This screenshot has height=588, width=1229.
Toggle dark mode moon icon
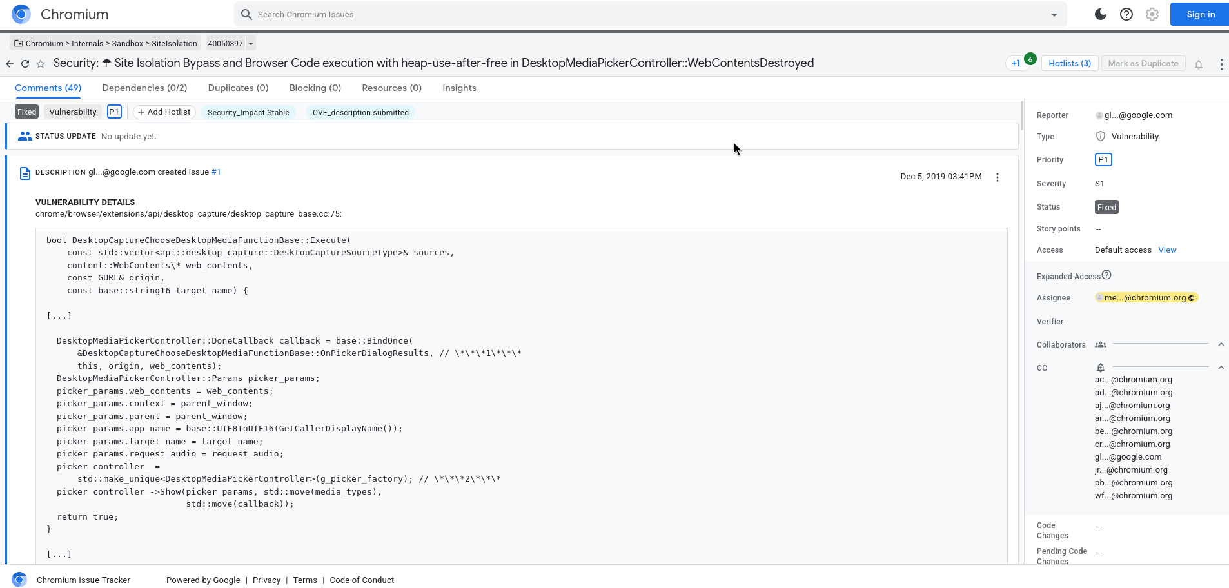(1101, 14)
